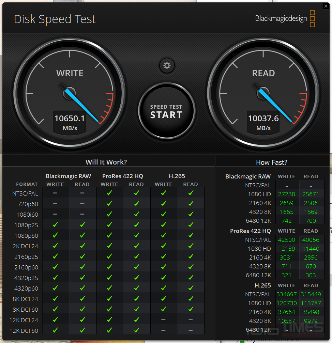Screen dimensions: 332x343
Task: Click ProRes 422 HQ write checkmark for 2160p60
Action: [x=109, y=267]
